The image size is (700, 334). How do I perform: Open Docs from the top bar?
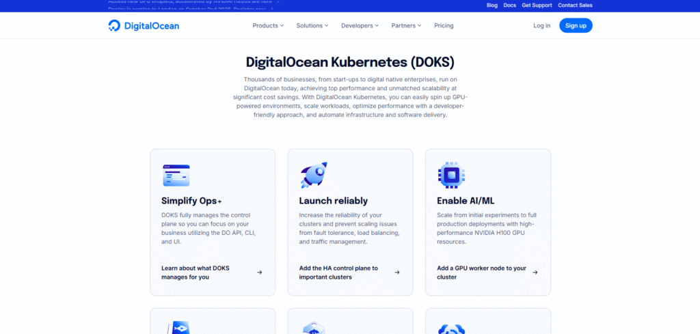tap(509, 5)
